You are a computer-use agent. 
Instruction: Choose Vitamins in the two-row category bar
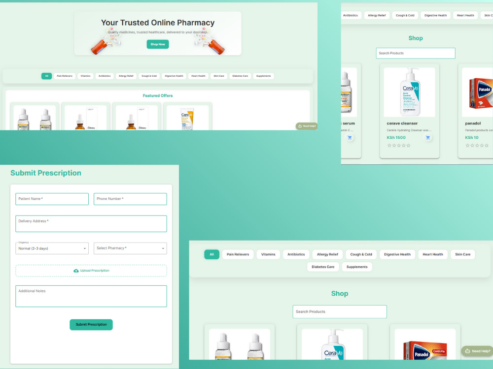[x=268, y=254]
